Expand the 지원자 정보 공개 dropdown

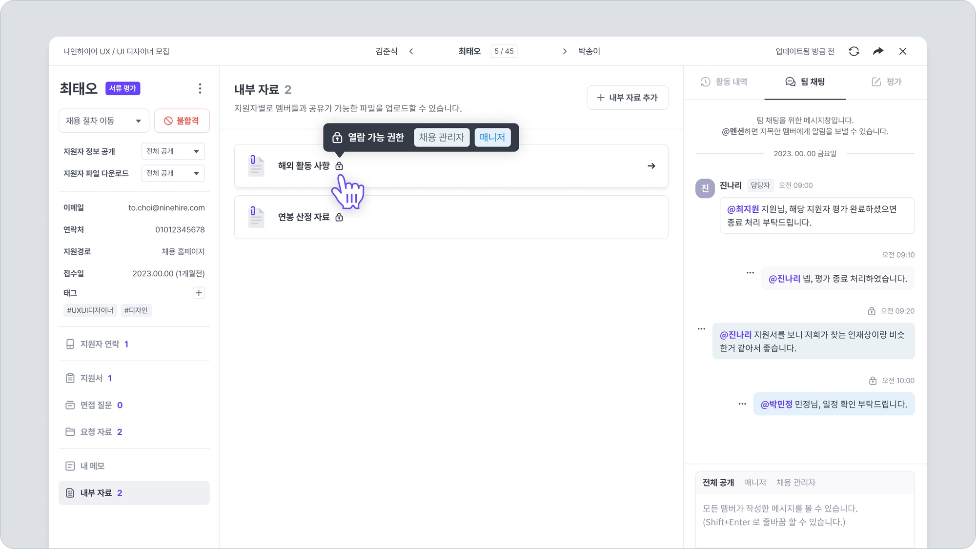point(173,151)
